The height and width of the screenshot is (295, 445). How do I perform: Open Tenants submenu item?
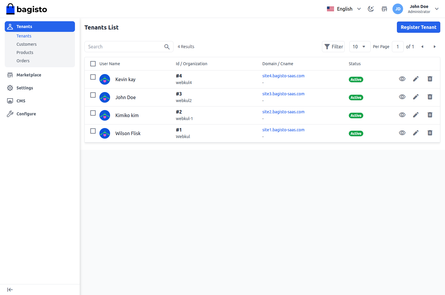(x=24, y=36)
